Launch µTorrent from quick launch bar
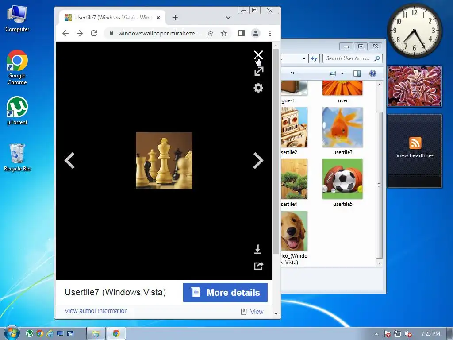The height and width of the screenshot is (340, 453). 30,334
